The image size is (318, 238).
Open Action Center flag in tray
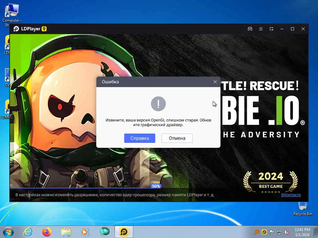tap(271, 232)
